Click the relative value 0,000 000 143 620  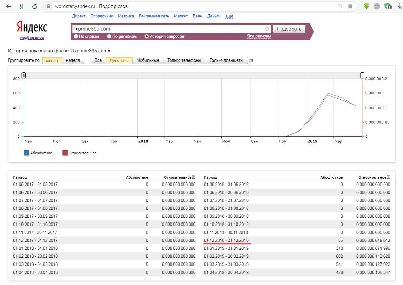tap(373, 256)
